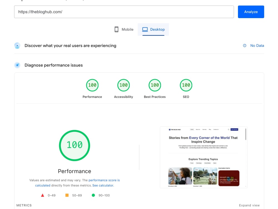Click the Performance label under gauge
The image size is (278, 209).
92,97
